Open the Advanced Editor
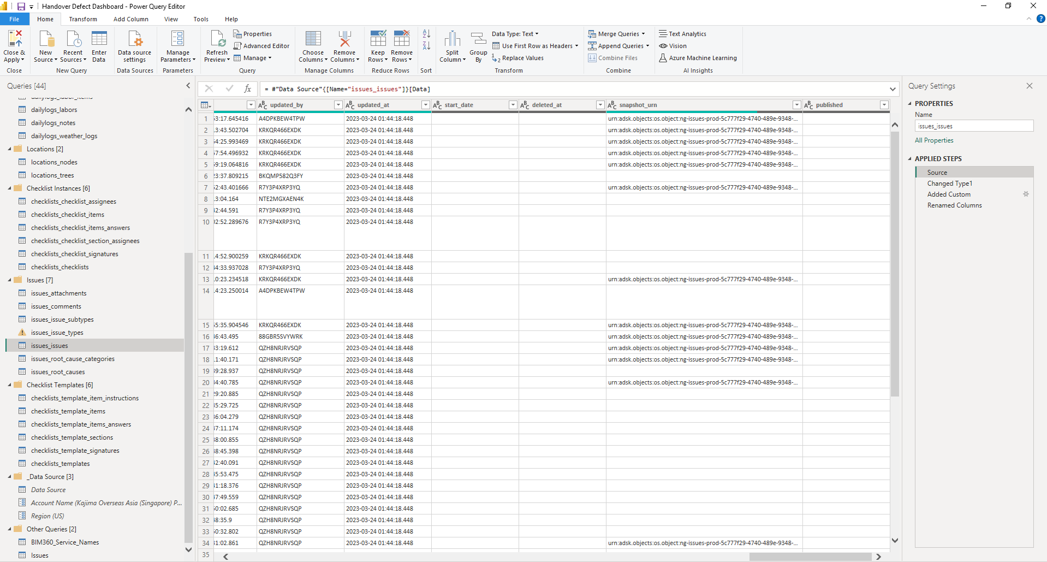 click(261, 46)
